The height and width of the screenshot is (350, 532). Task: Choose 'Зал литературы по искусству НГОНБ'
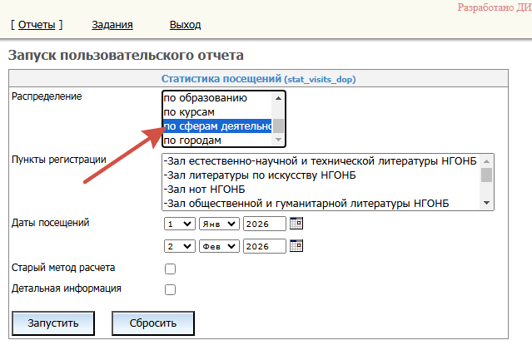point(321,175)
